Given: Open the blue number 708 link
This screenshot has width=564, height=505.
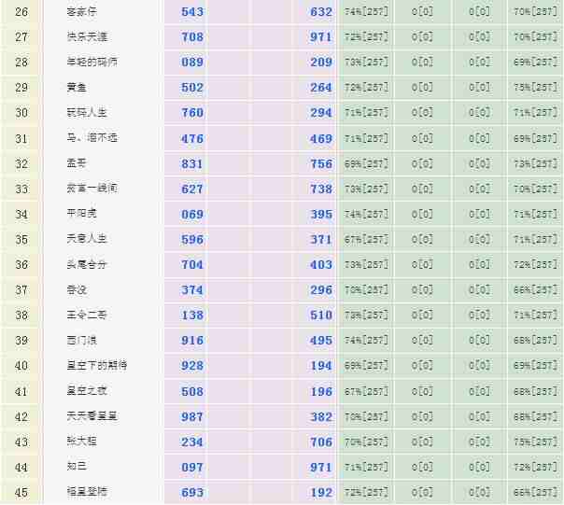Looking at the screenshot, I should coord(192,37).
